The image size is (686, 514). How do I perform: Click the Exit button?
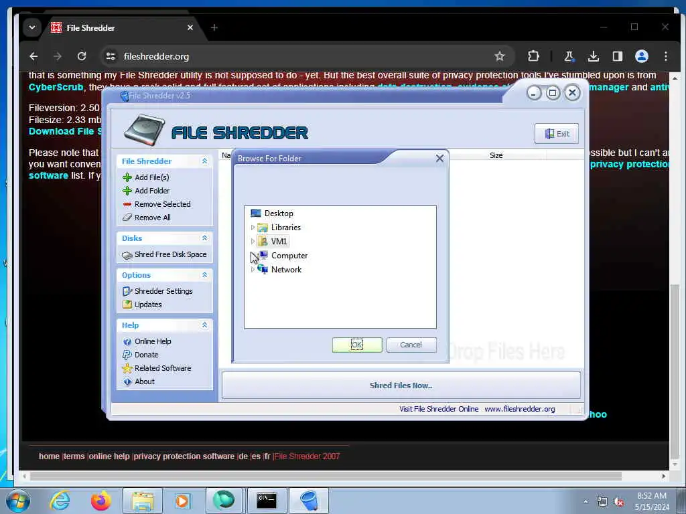click(x=557, y=134)
